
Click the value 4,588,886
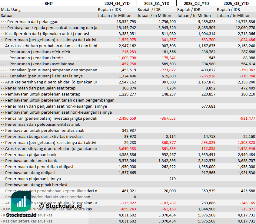pos(127,154)
